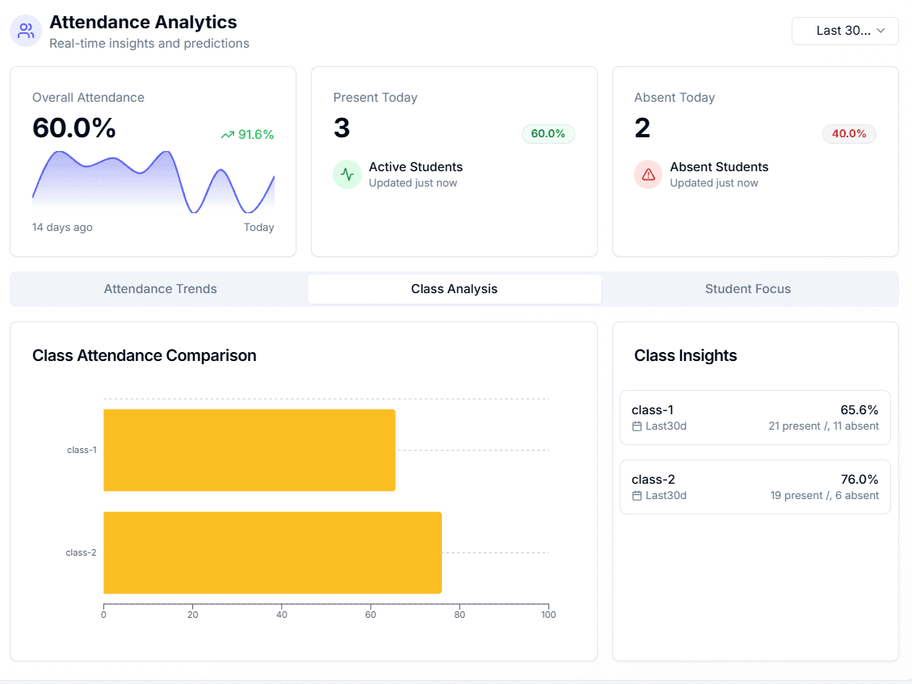Click the calendar icon next to class-1 Last30d
This screenshot has width=912, height=684.
tap(636, 426)
